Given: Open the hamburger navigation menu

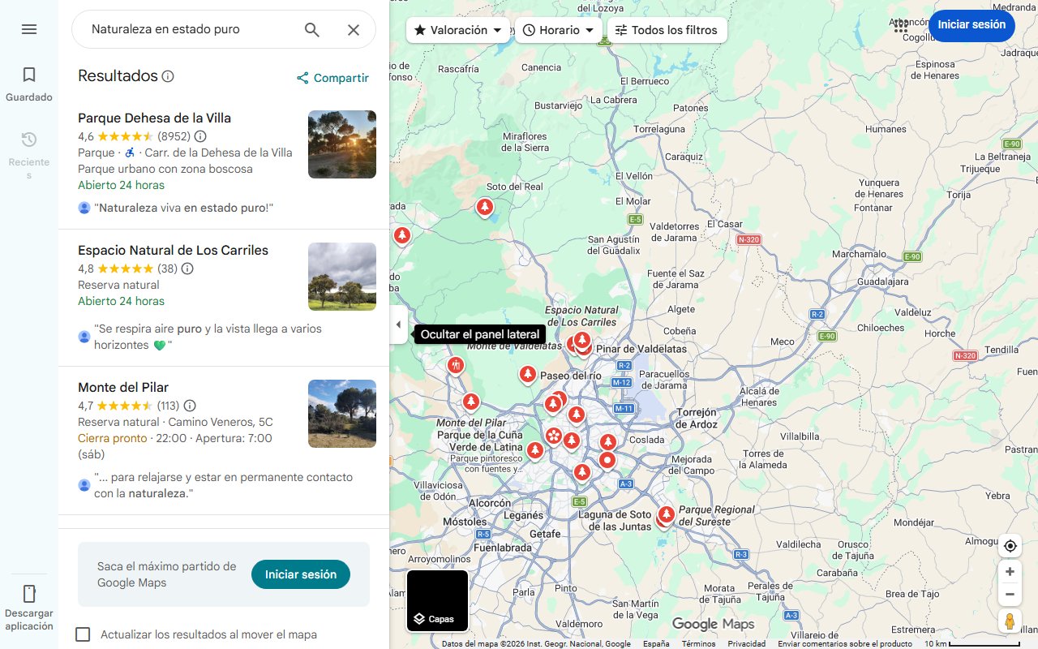Looking at the screenshot, I should tap(29, 29).
